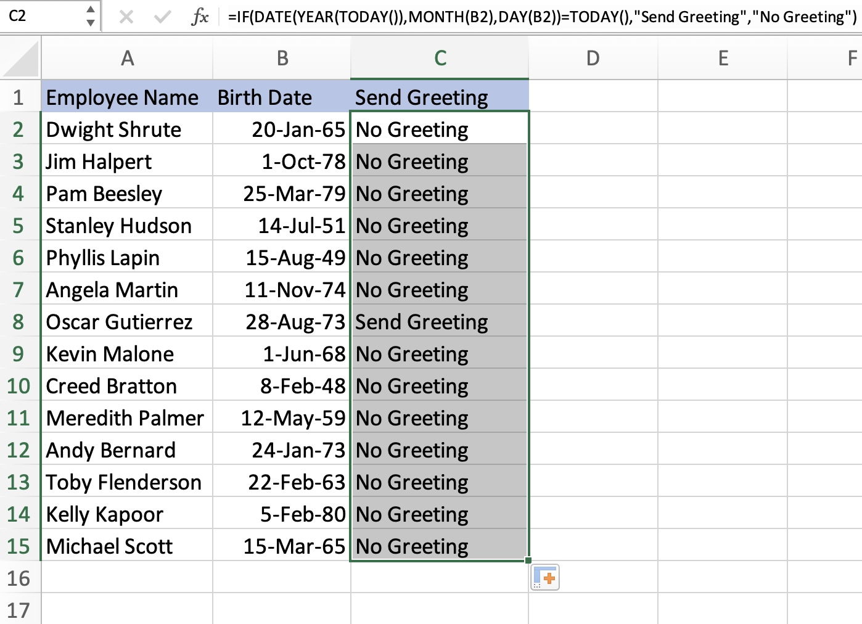Click Oscar Gutierrez's Send Greeting result cell

point(440,321)
